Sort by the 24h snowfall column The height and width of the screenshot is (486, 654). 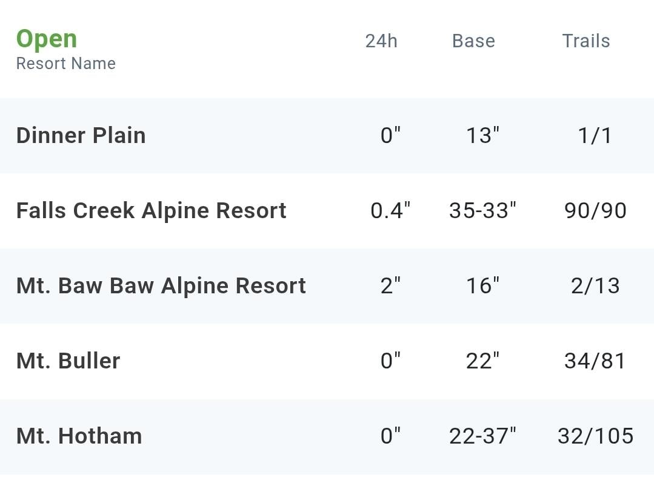pos(381,41)
